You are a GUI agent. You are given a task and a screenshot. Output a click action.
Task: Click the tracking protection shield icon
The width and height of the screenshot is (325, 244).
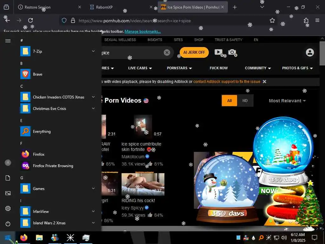[x=64, y=20]
